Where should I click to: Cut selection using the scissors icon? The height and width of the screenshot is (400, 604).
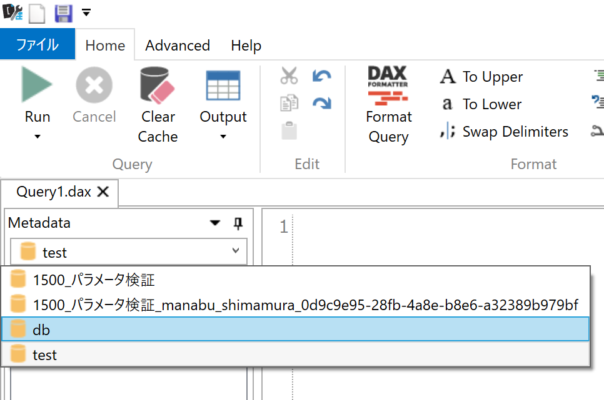tap(289, 76)
